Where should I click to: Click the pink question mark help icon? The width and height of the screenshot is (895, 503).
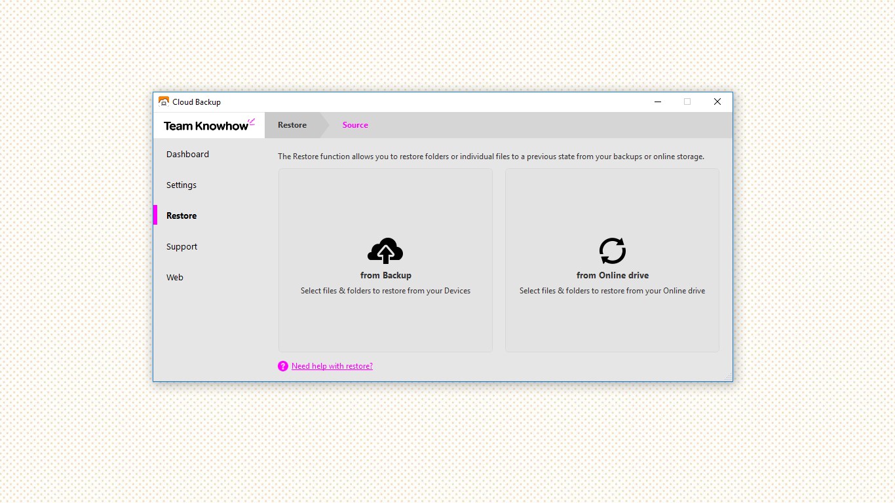click(x=283, y=366)
